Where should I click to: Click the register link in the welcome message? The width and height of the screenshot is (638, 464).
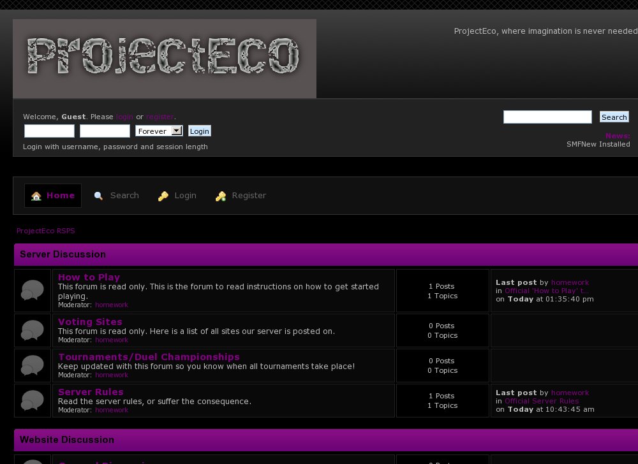point(159,117)
